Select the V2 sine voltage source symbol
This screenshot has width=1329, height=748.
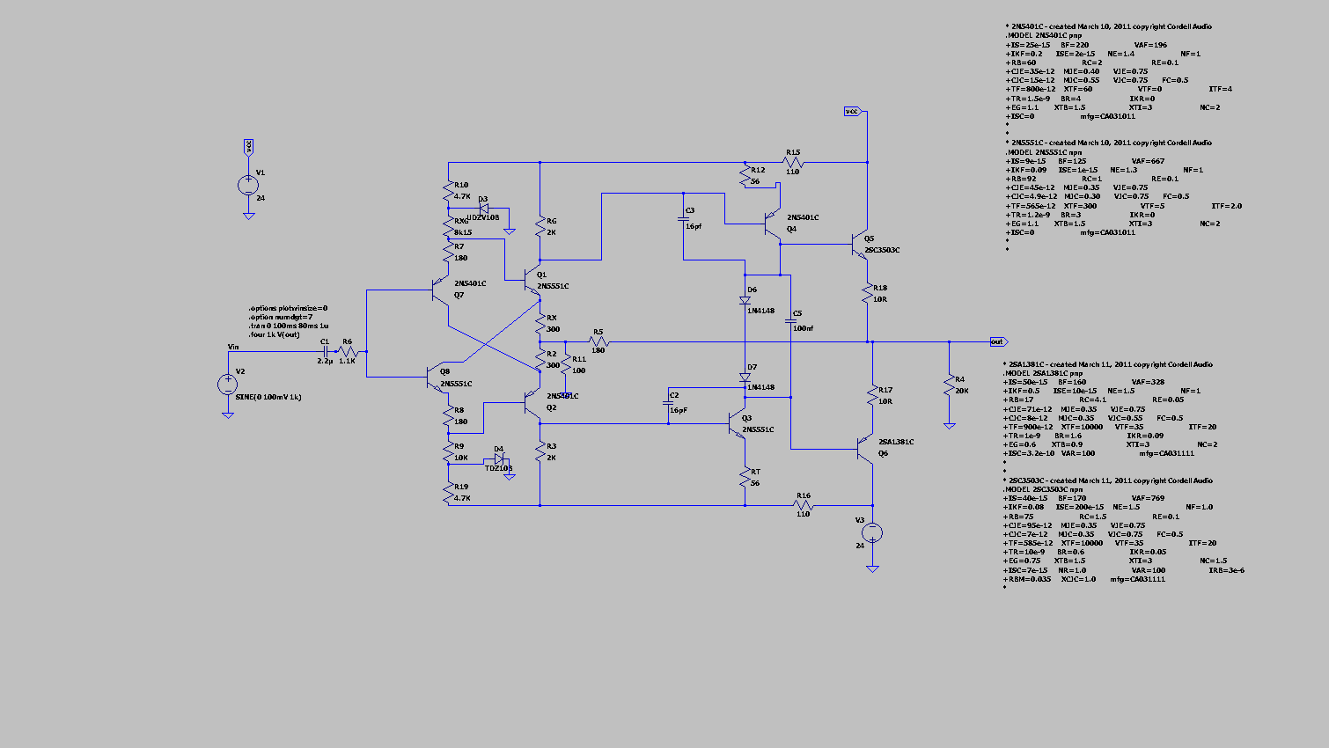pos(227,385)
